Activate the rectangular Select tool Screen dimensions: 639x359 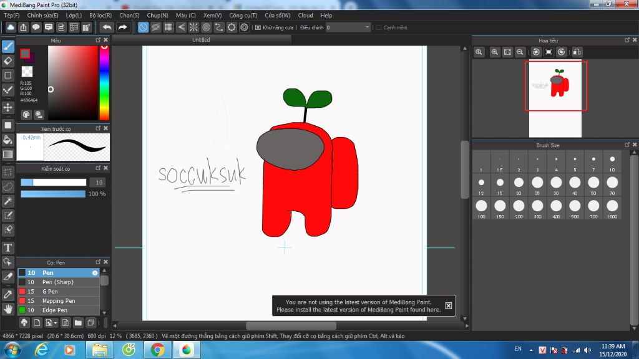point(8,172)
